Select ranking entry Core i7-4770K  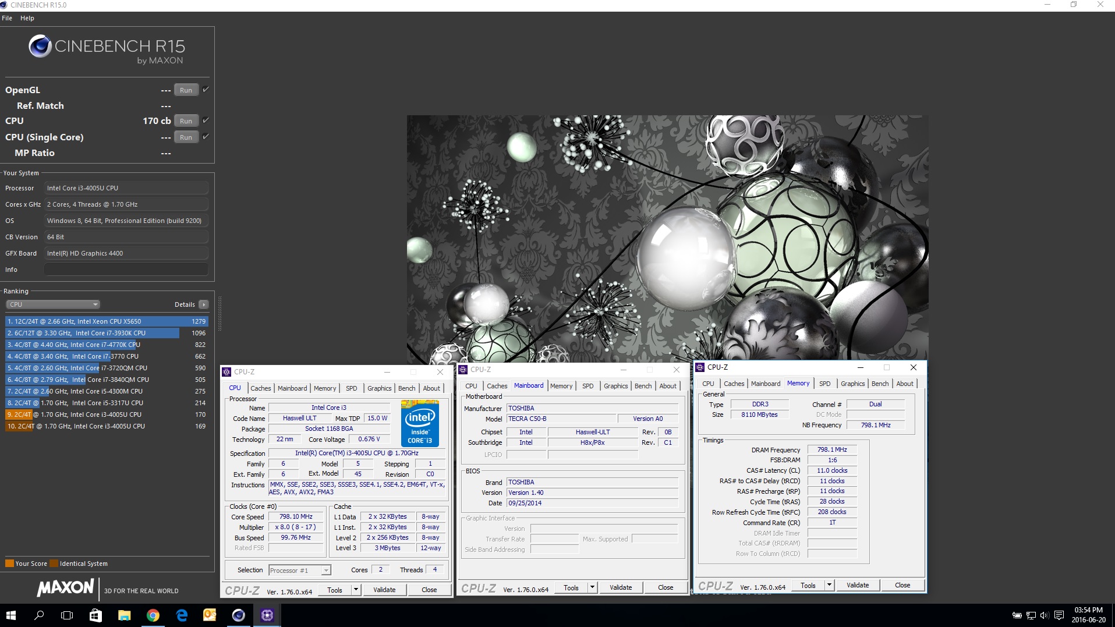click(107, 345)
